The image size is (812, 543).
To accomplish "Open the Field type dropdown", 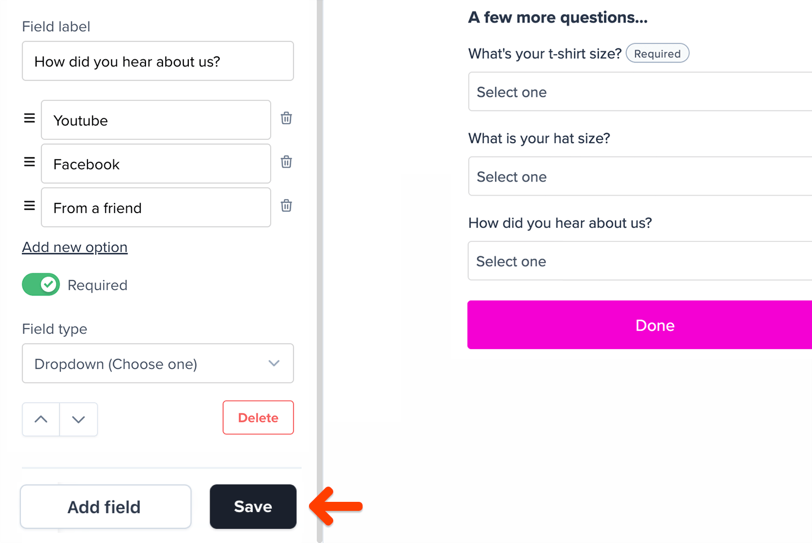I will pyautogui.click(x=158, y=363).
